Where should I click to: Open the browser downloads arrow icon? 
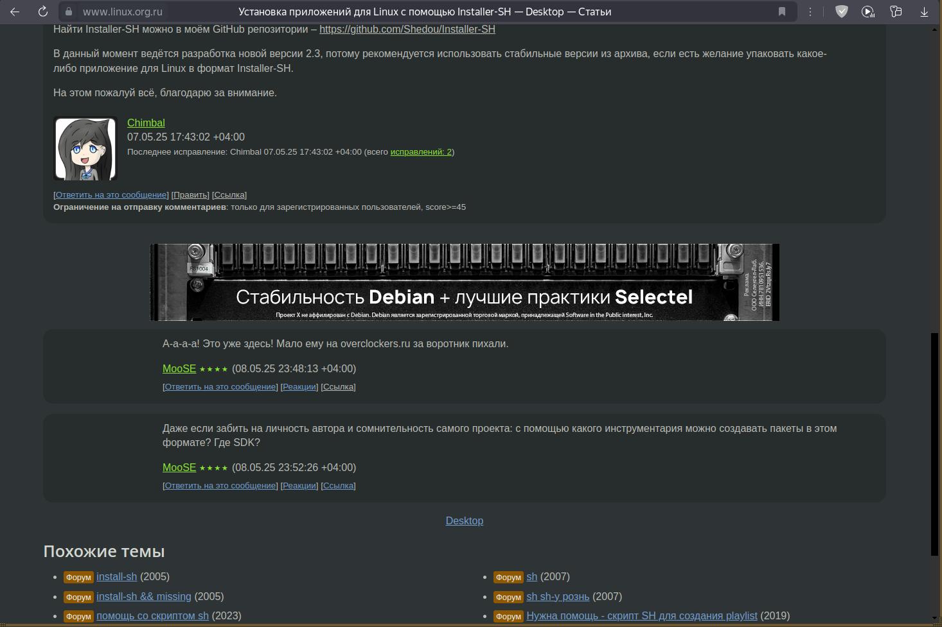pos(924,12)
